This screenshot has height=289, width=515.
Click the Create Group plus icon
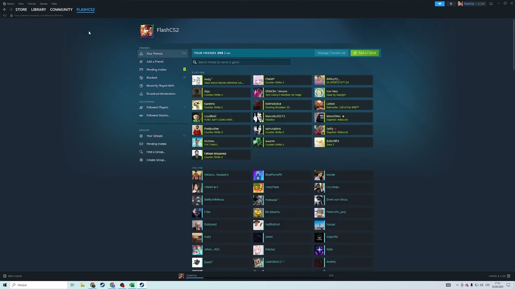coord(141,160)
